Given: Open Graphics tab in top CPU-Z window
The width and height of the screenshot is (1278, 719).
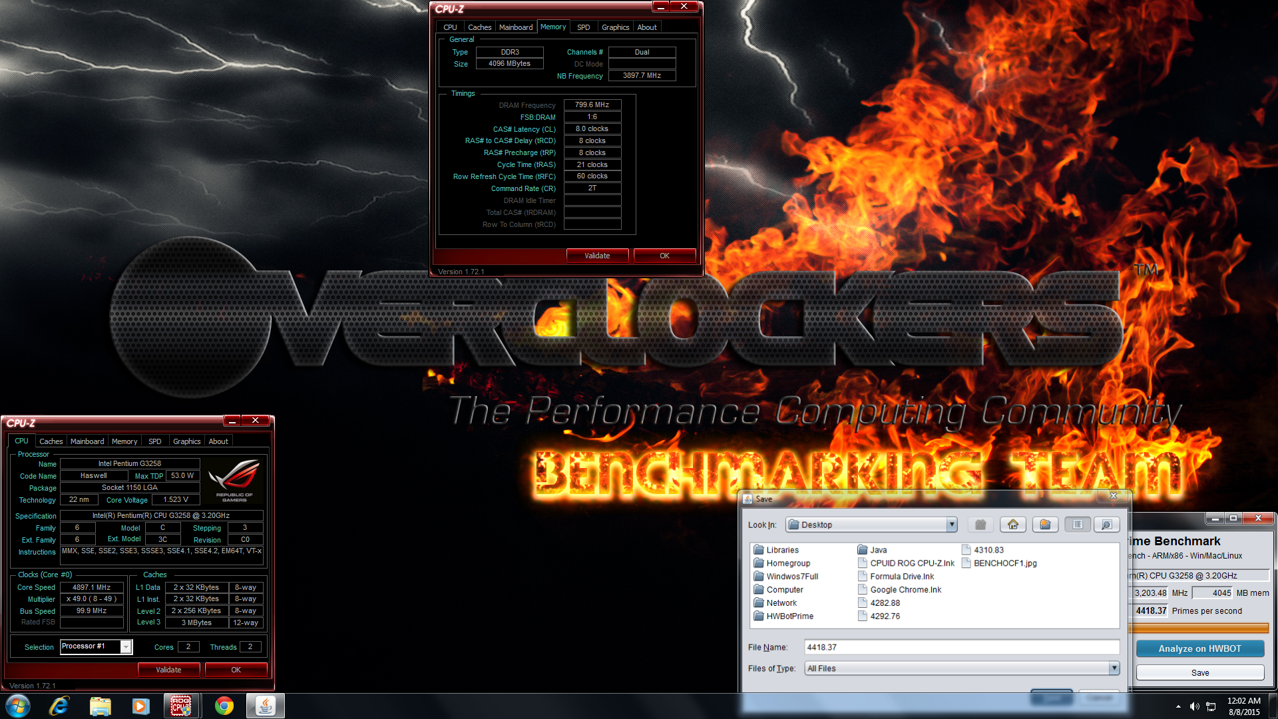Looking at the screenshot, I should pyautogui.click(x=615, y=27).
